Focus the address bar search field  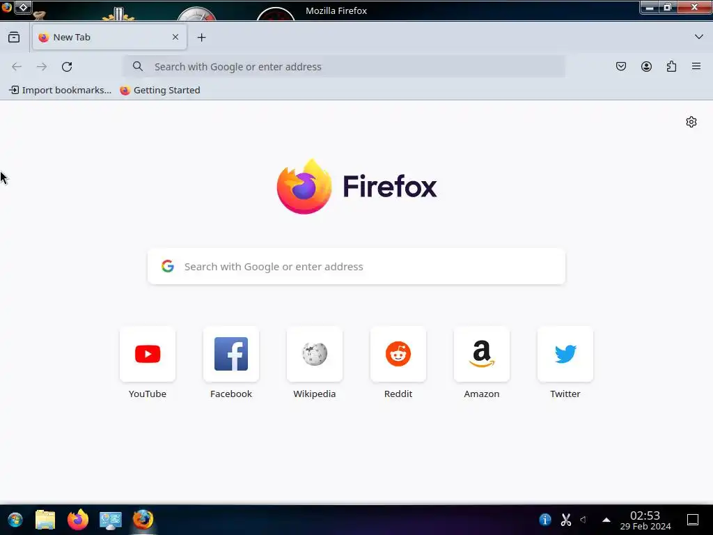pos(345,67)
